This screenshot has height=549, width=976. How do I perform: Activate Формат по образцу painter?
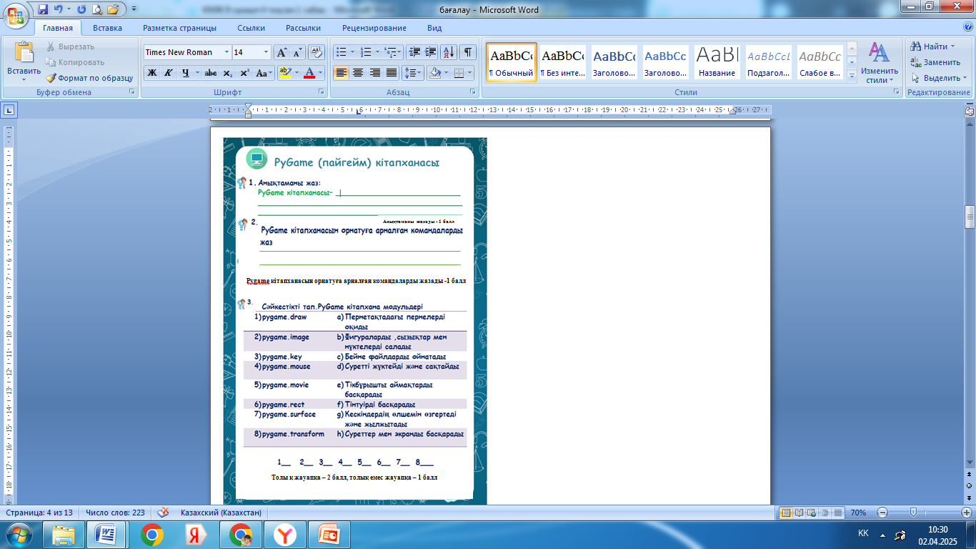coord(89,78)
